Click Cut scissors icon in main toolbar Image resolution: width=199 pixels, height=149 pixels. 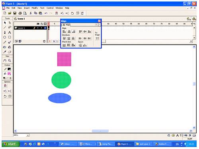click(x=31, y=13)
